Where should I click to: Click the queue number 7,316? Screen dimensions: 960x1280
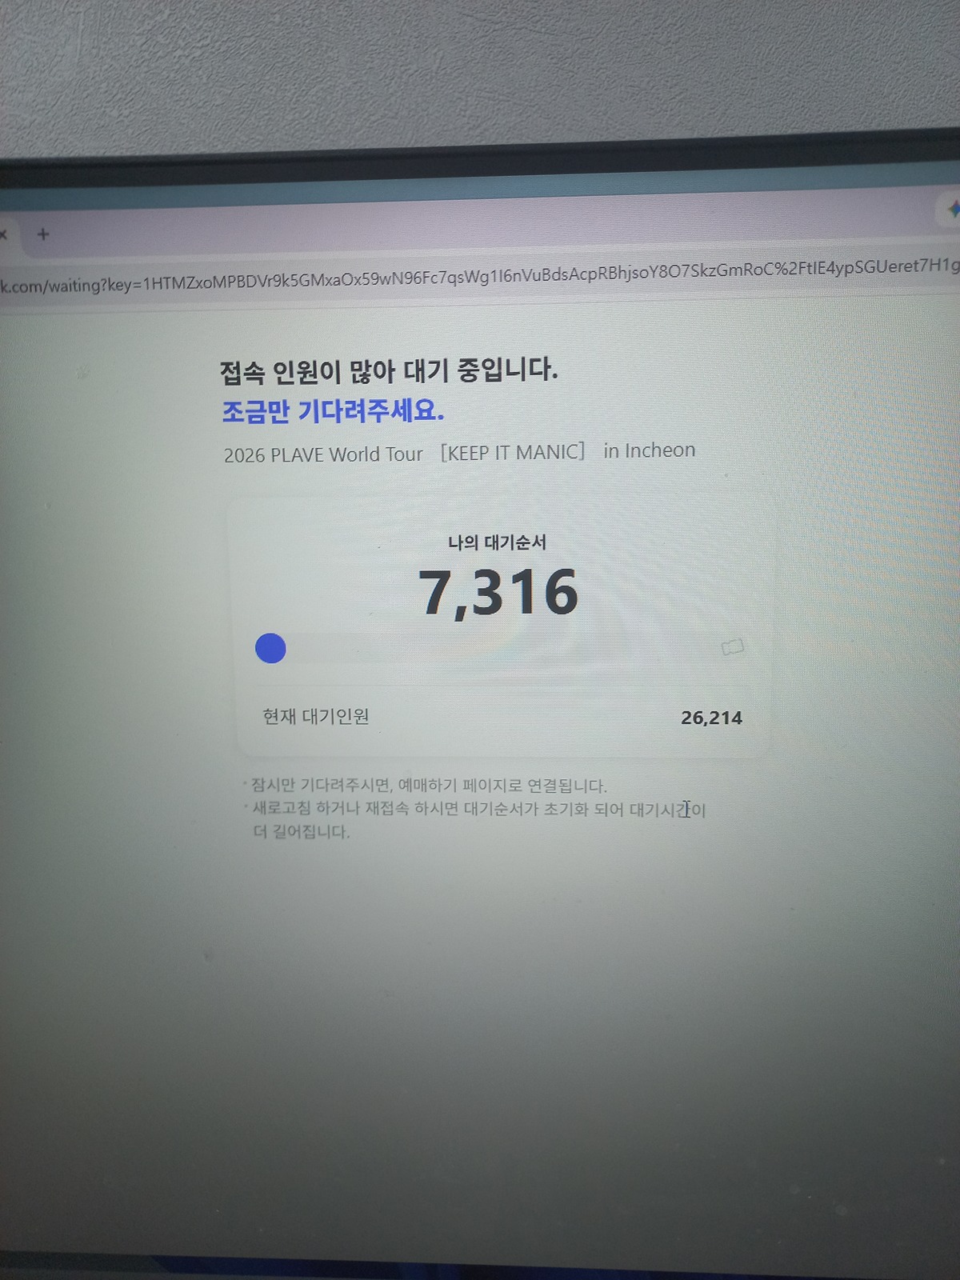tap(498, 593)
